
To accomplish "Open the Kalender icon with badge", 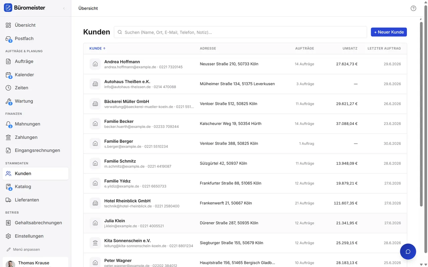I will pos(8,75).
